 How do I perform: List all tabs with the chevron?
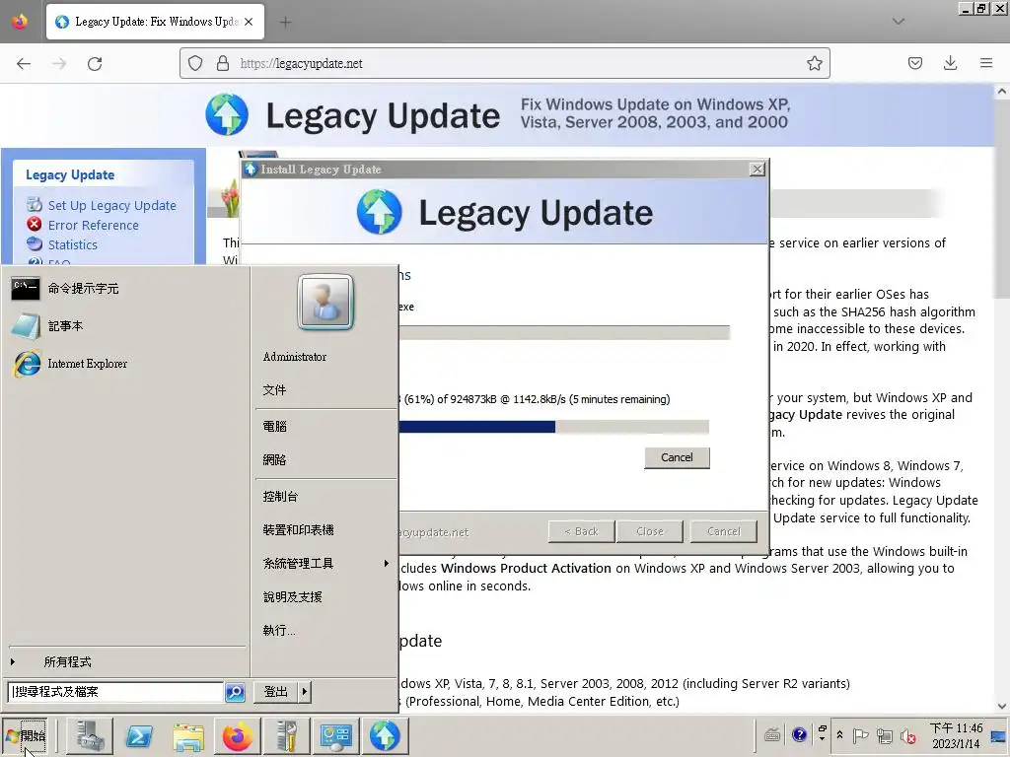(899, 22)
